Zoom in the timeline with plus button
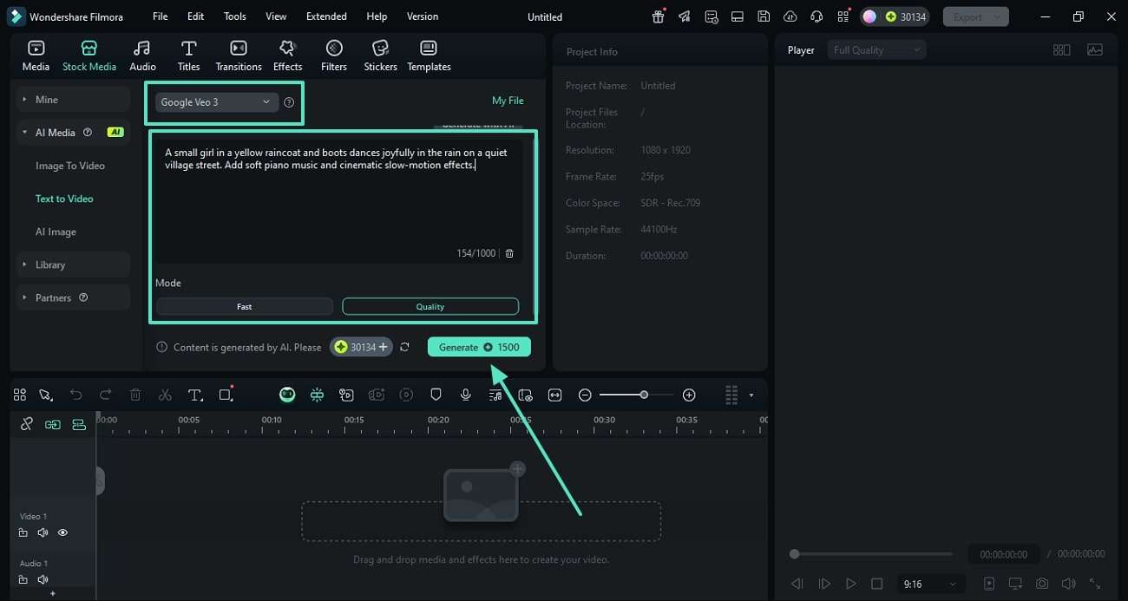 (x=689, y=395)
